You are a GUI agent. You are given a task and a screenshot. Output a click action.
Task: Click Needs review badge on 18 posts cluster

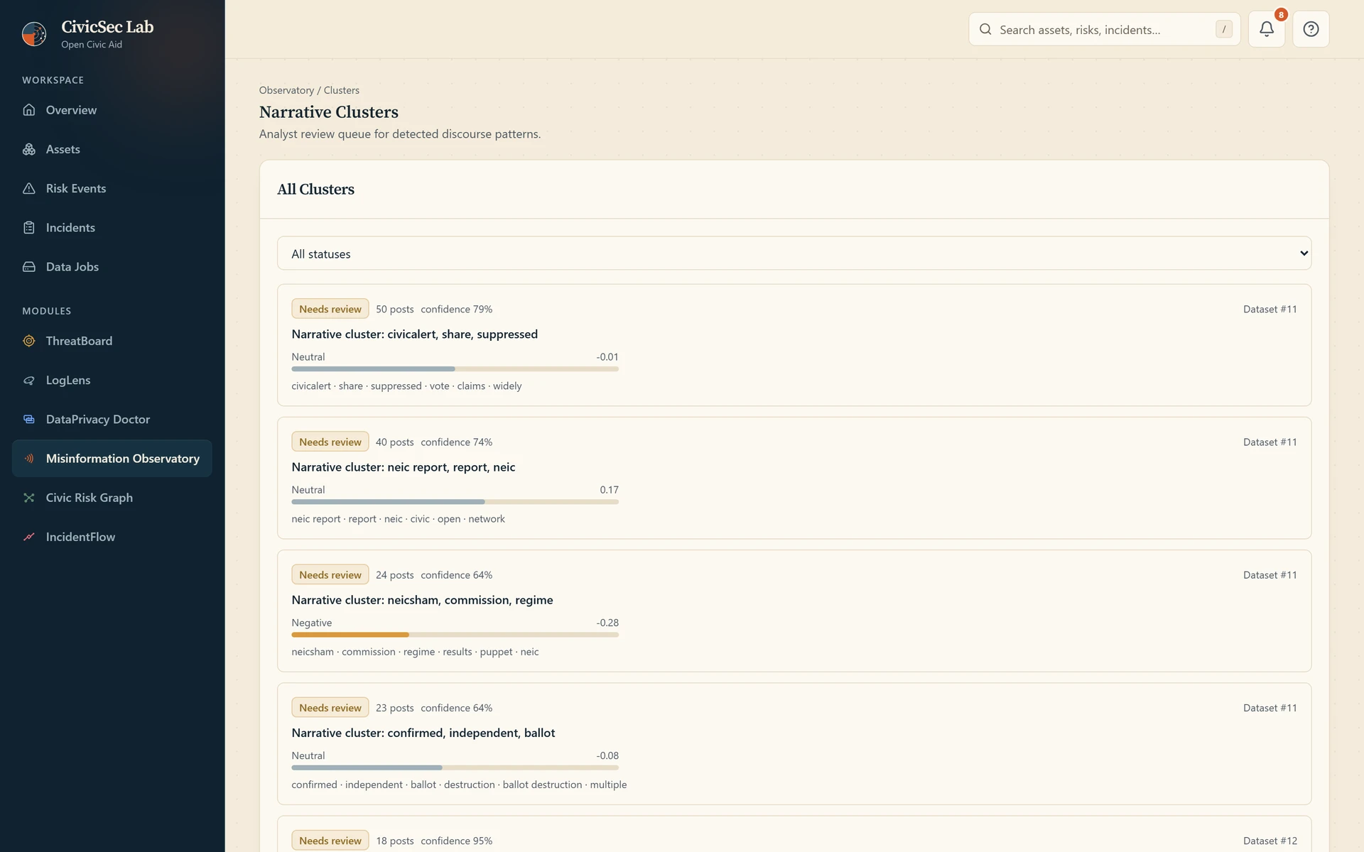pos(330,840)
